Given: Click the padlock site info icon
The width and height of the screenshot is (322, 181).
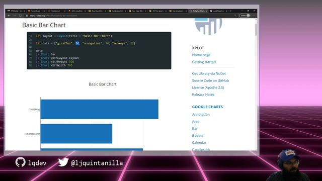Looking at the screenshot, I should (27, 16).
